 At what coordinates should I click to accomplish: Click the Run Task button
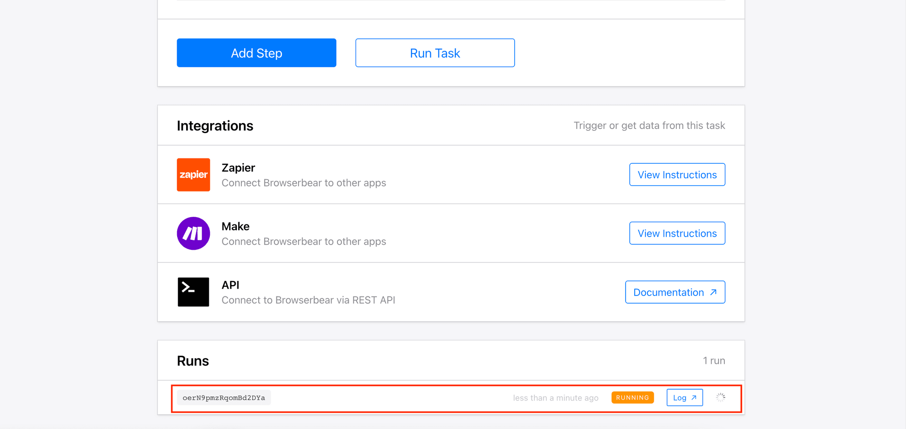coord(434,53)
